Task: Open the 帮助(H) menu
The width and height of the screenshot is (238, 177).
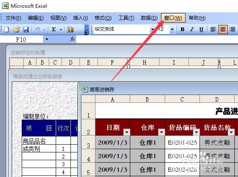Action: coord(197,18)
